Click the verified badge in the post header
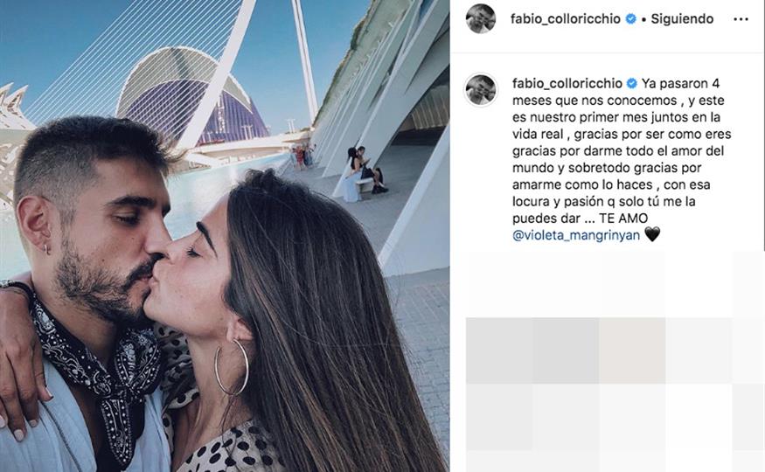The image size is (765, 472). pos(631,19)
